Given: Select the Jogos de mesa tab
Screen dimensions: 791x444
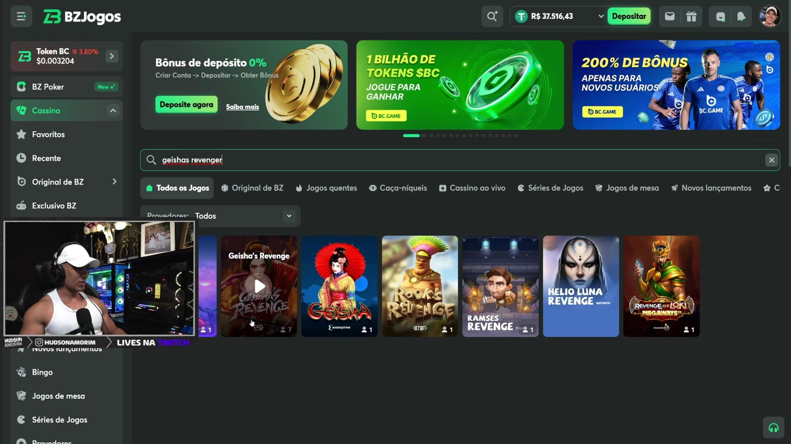Looking at the screenshot, I should click(x=627, y=188).
